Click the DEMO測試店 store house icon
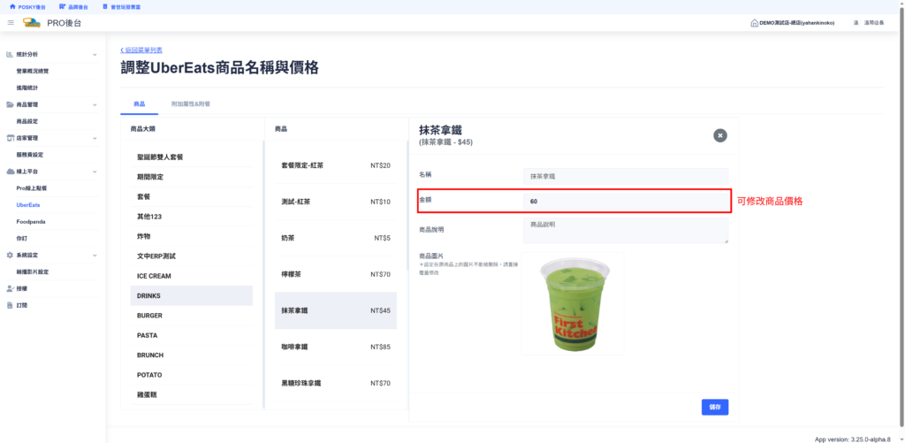This screenshot has width=905, height=443. click(x=754, y=22)
